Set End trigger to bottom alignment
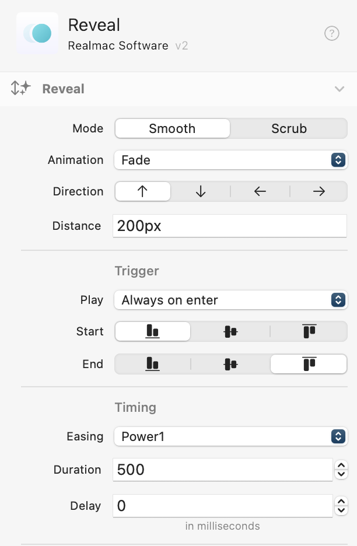Screen dimensions: 357x546 pyautogui.click(x=153, y=364)
